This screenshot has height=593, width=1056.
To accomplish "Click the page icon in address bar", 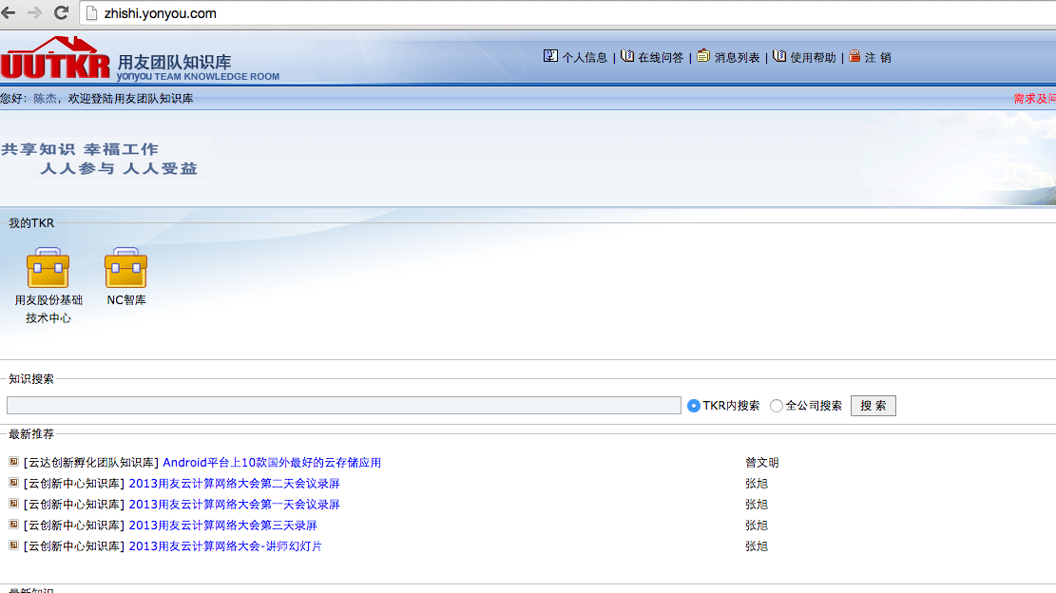I will [x=91, y=13].
